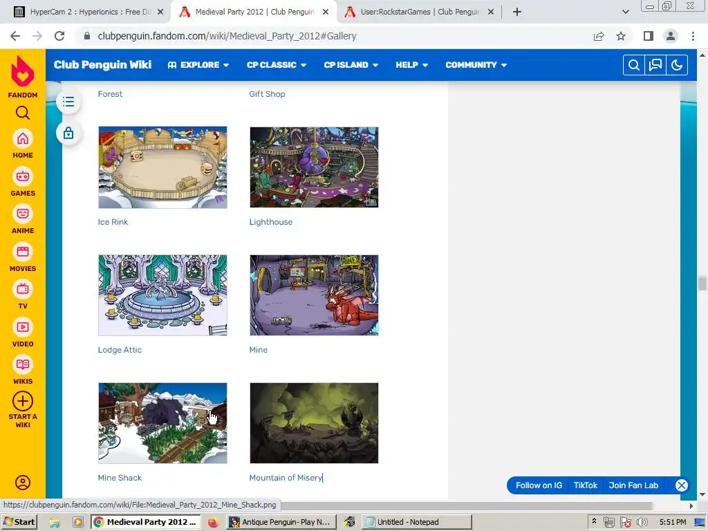Open the Lighthouse caption link
This screenshot has width=708, height=531.
click(271, 222)
